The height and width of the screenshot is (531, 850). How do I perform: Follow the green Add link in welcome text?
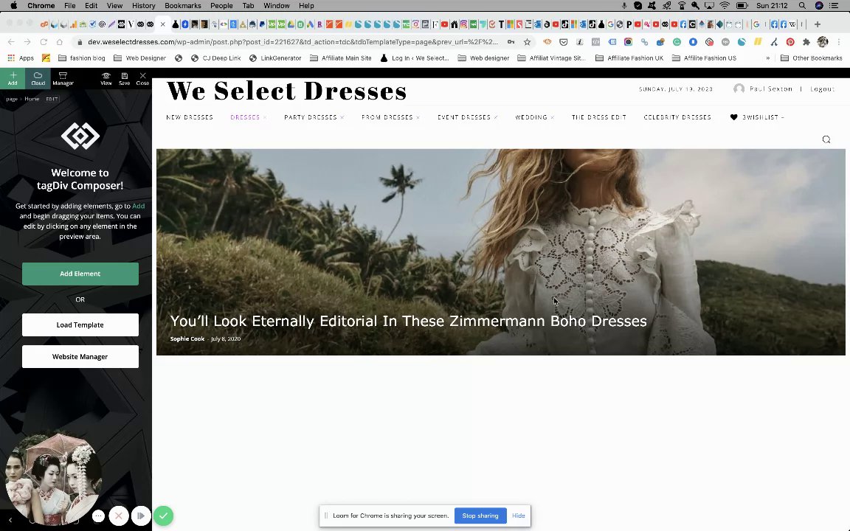pos(138,206)
